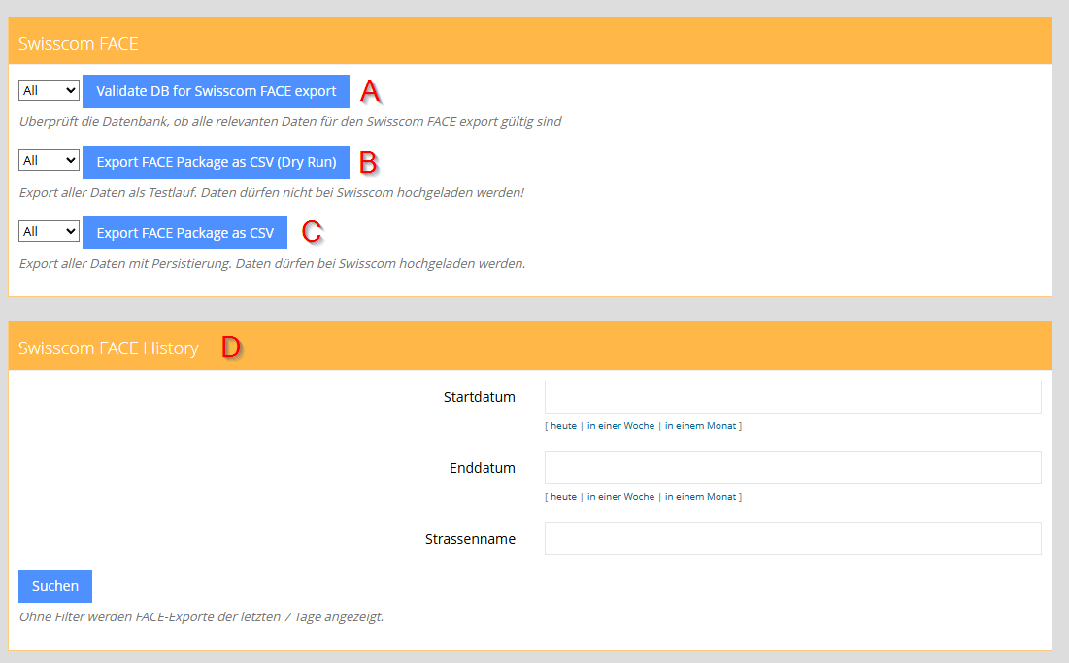Focus the Enddatum input field

coord(793,468)
